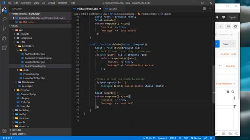The width and height of the screenshot is (250, 140).
Task: Open LikesController.php in the explorer
Action: (x=35, y=62)
